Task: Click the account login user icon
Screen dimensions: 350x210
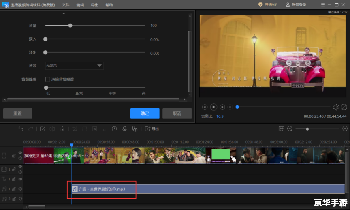Action: (x=288, y=5)
